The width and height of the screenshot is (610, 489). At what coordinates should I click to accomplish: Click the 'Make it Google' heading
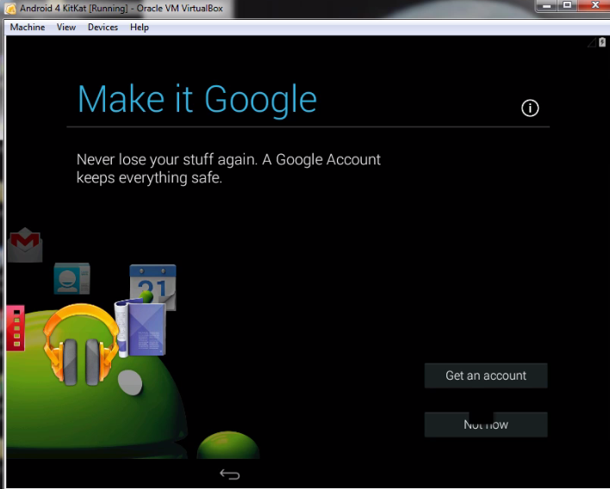pos(197,100)
